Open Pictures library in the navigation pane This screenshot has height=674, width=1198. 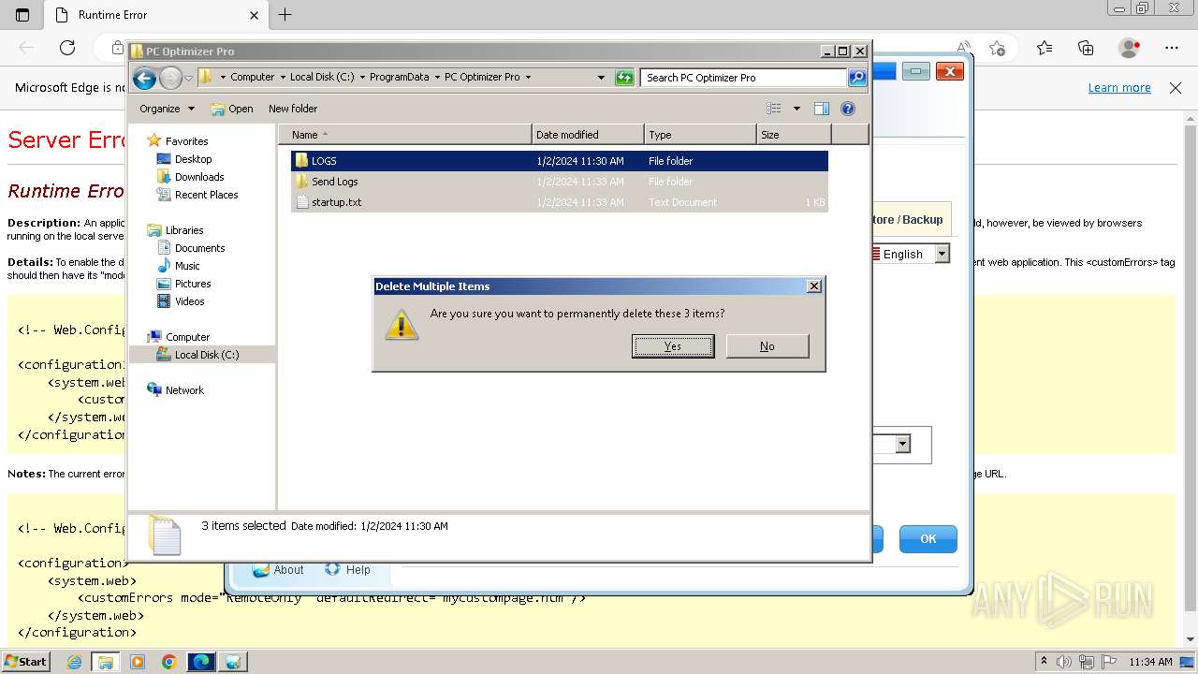[184, 284]
